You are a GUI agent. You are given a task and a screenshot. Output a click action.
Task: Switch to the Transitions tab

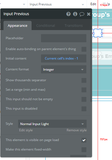[x=74, y=25]
